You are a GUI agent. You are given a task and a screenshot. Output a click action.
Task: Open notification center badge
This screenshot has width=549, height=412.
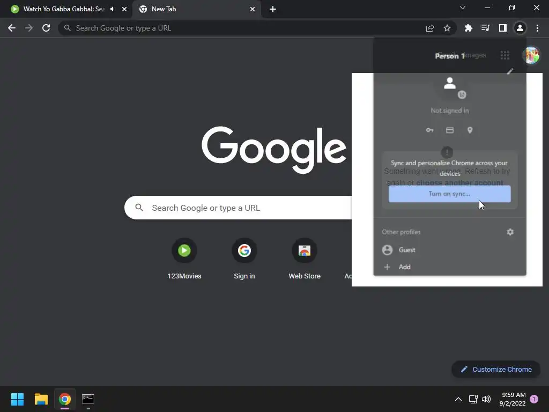534,399
